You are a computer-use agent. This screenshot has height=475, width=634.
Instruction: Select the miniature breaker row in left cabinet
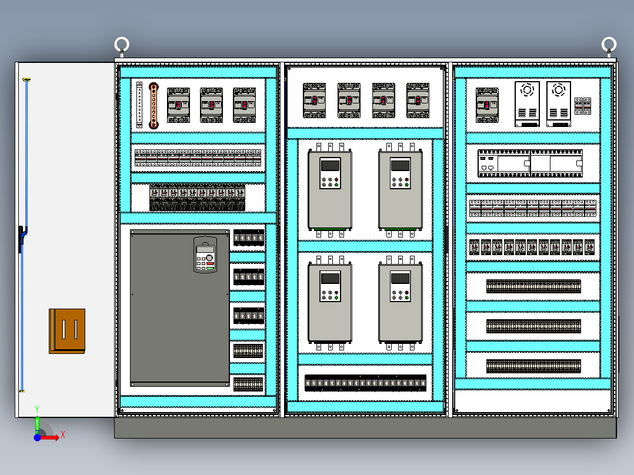[x=198, y=158]
